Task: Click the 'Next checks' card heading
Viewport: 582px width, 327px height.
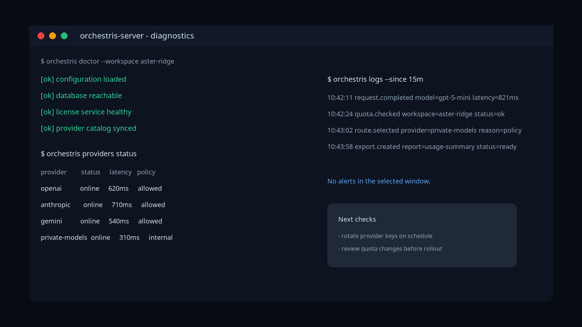Action: 357,219
